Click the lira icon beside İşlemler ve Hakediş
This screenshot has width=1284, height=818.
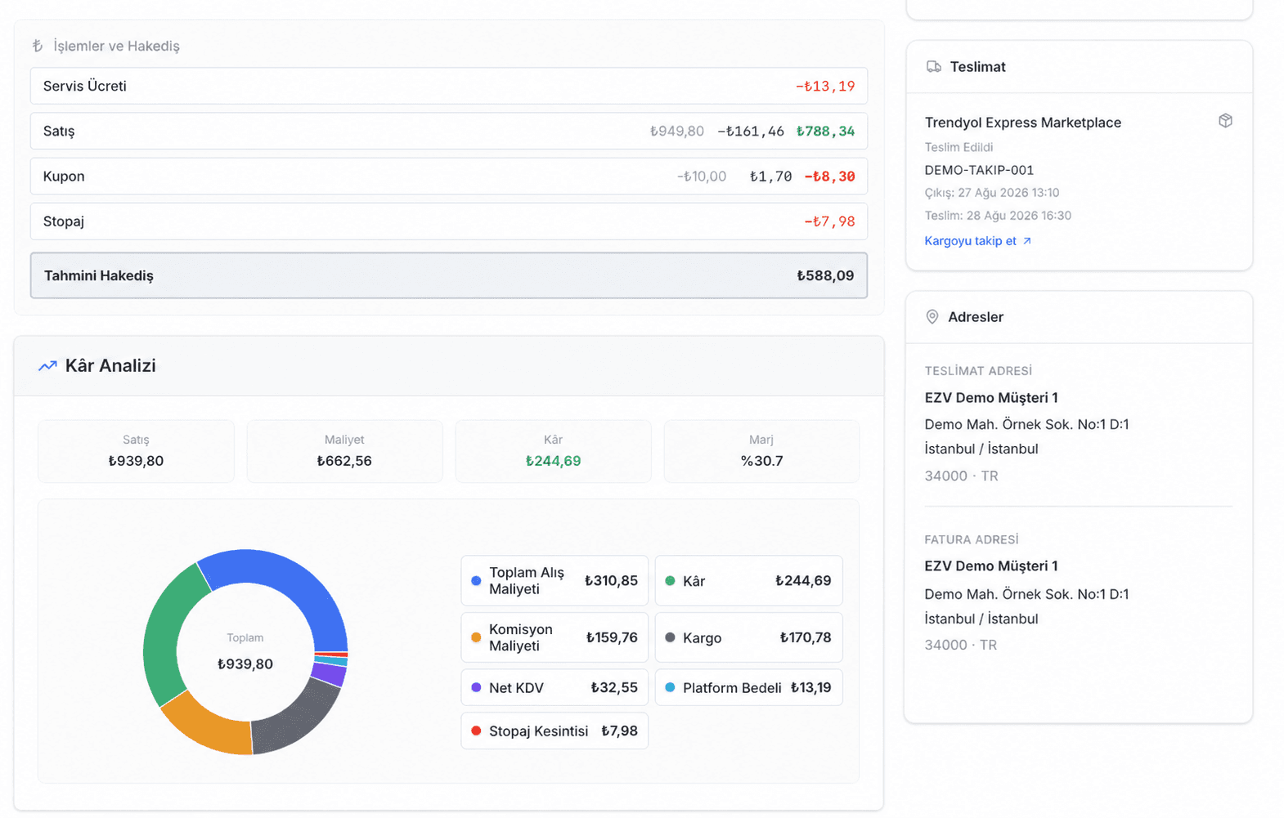pos(38,46)
